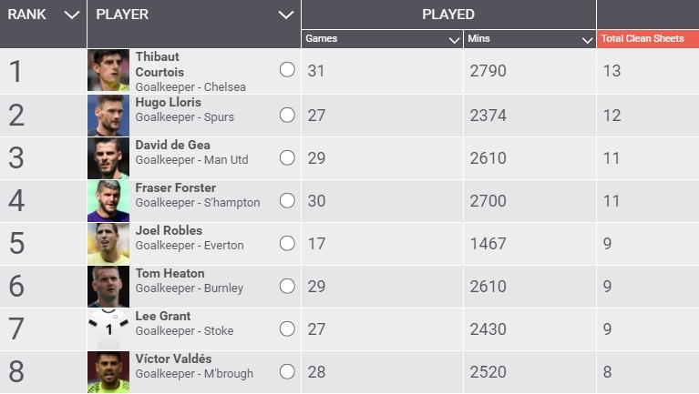
Task: Click Lee Grant player photo
Action: tap(108, 329)
